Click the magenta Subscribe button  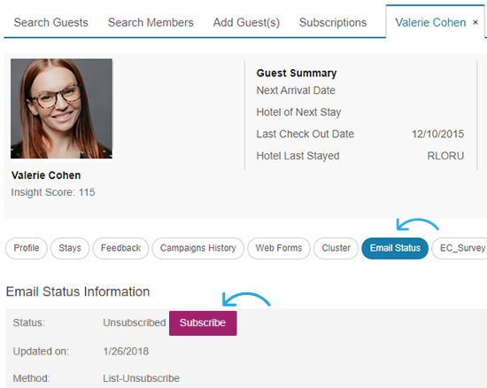point(203,322)
